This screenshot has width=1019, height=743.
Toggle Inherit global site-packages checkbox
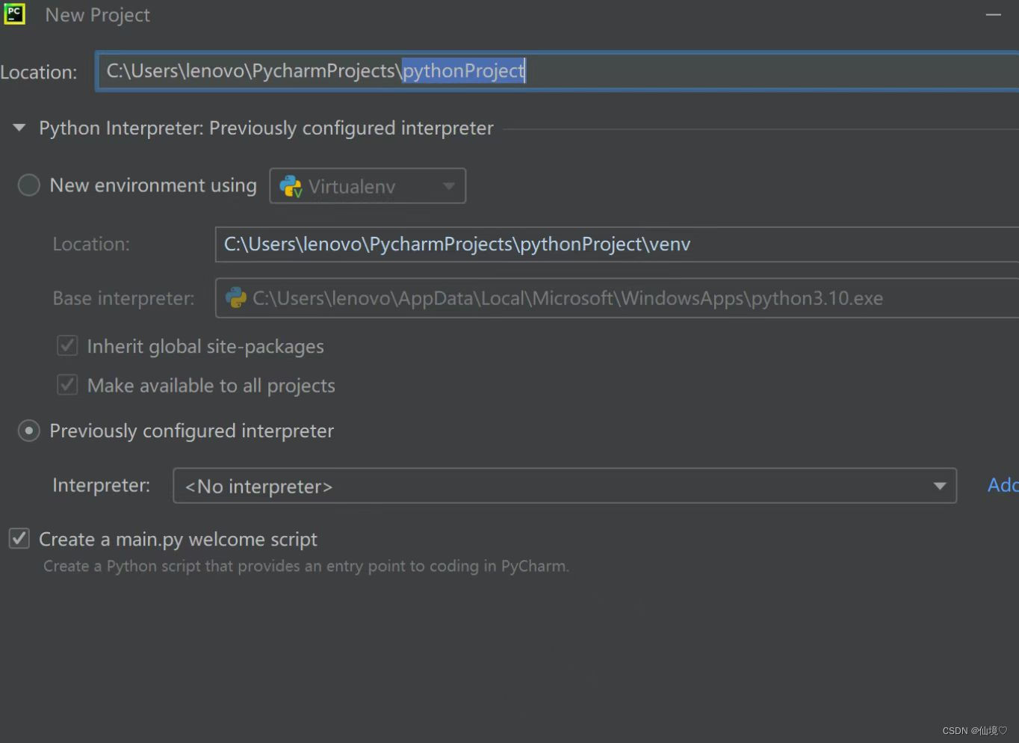pyautogui.click(x=68, y=345)
